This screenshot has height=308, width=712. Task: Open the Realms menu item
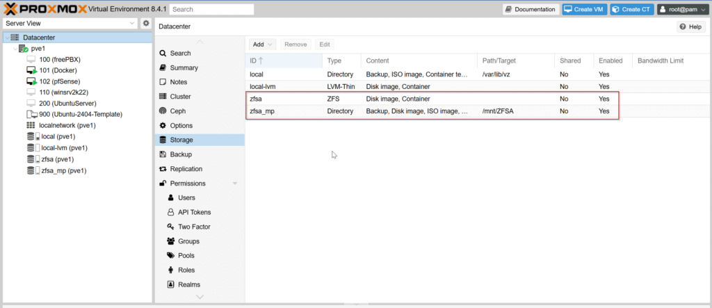pos(200,285)
